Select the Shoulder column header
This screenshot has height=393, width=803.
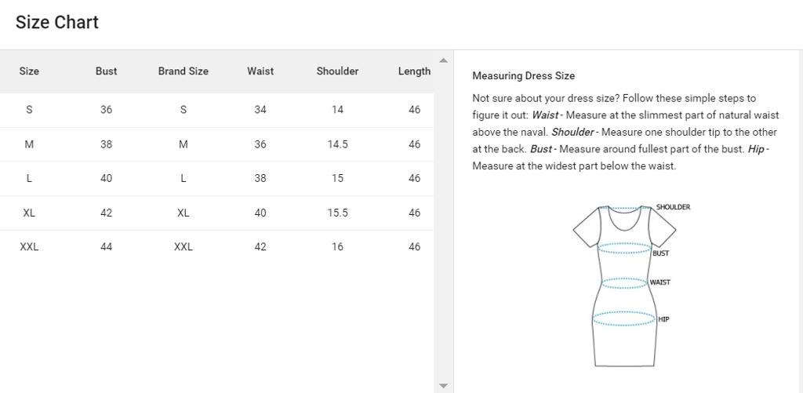pyautogui.click(x=337, y=71)
